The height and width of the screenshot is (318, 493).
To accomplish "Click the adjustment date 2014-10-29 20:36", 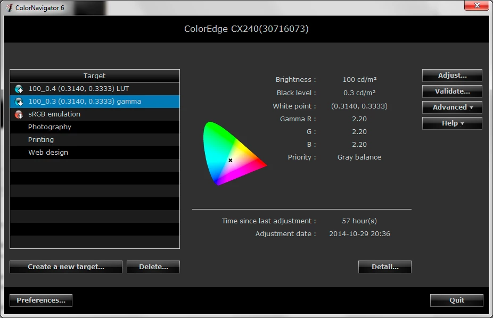I will (x=359, y=234).
